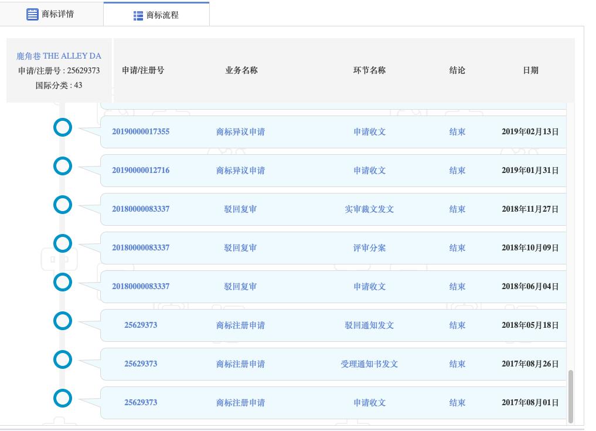
Task: Click the 日期 column header
Action: pos(530,70)
